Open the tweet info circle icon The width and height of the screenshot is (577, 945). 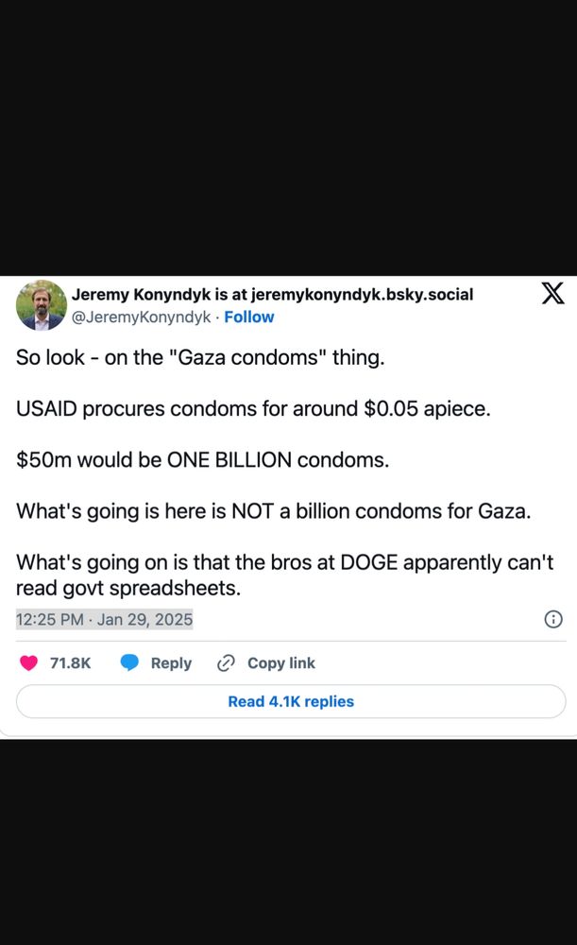pyautogui.click(x=552, y=619)
